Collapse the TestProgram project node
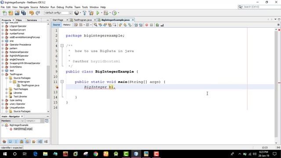The height and width of the screenshot is (158, 281). (3, 74)
